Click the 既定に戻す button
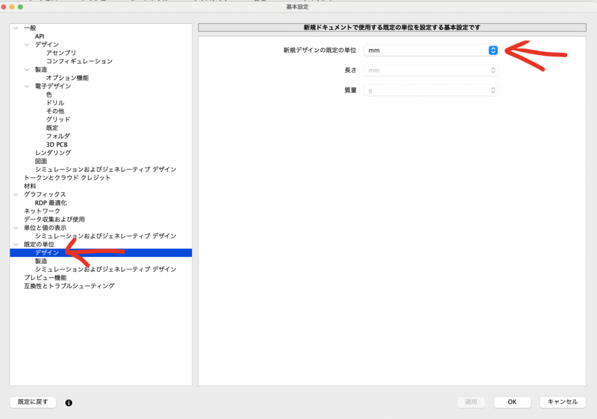 (x=33, y=402)
